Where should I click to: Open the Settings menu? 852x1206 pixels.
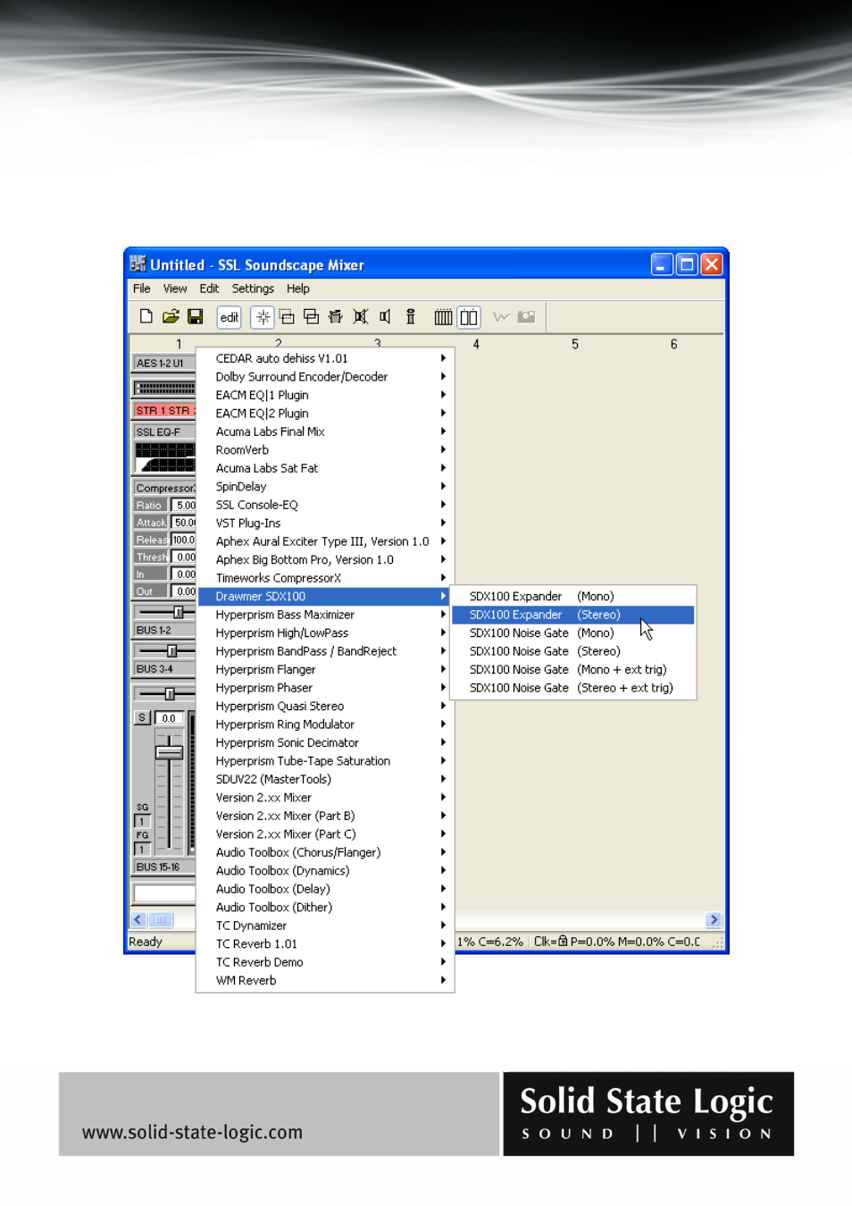[253, 289]
